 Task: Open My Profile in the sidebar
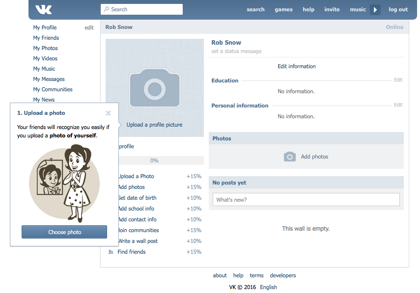(45, 27)
